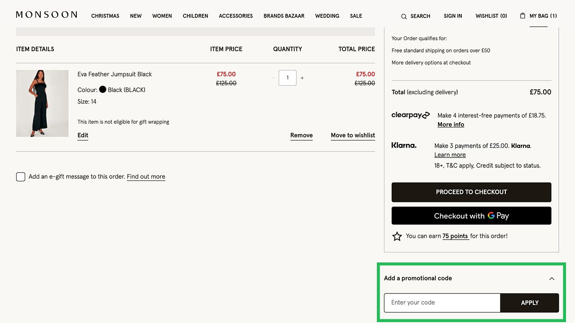Click Proceed to Checkout button
The image size is (575, 323).
pos(471,192)
